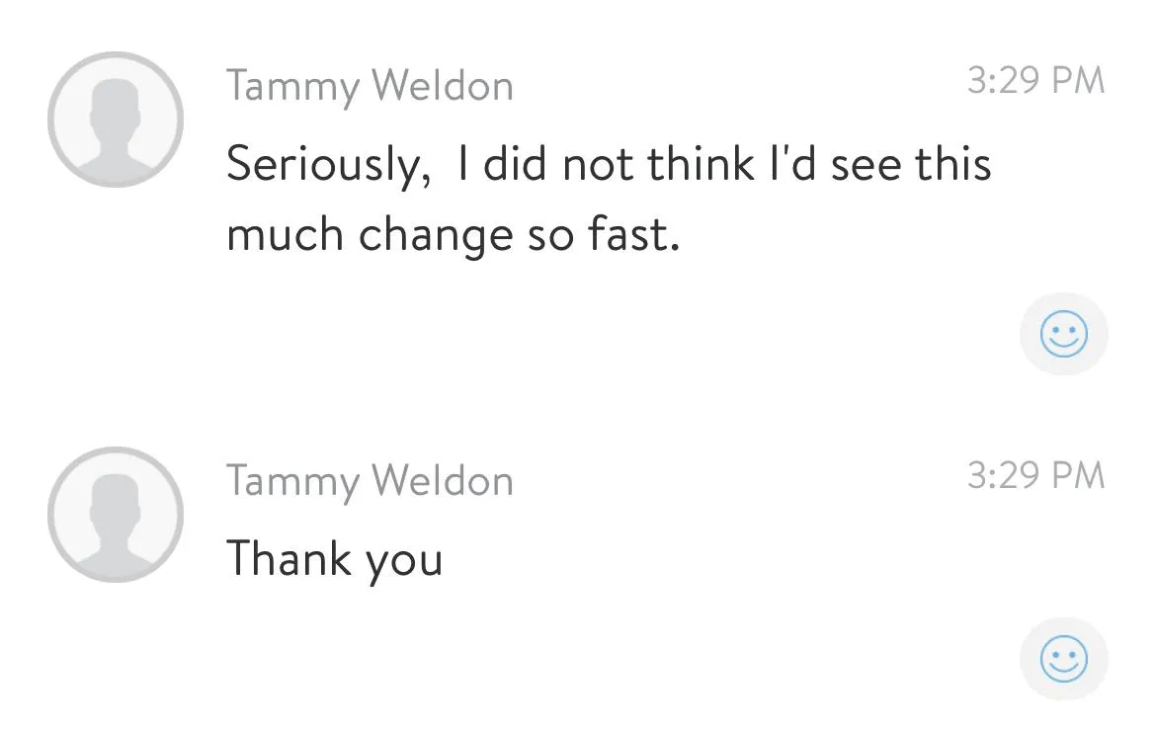Open Tammy Weldon's avatar beside Thank you
The height and width of the screenshot is (731, 1156).
(116, 515)
